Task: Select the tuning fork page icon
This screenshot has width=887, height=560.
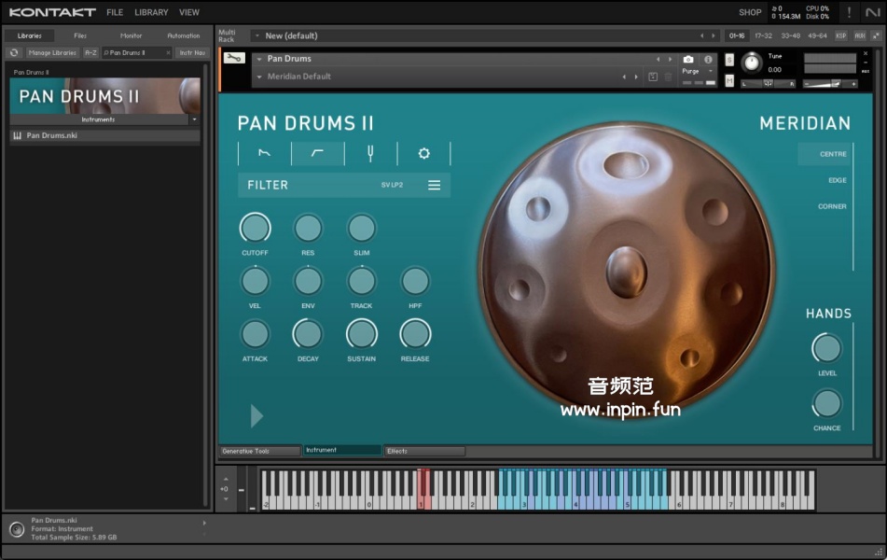Action: coord(370,153)
